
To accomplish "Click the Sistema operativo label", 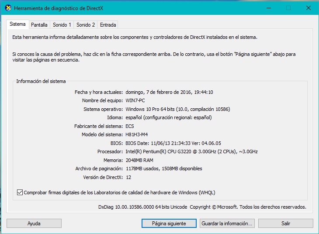I will 103,109.
